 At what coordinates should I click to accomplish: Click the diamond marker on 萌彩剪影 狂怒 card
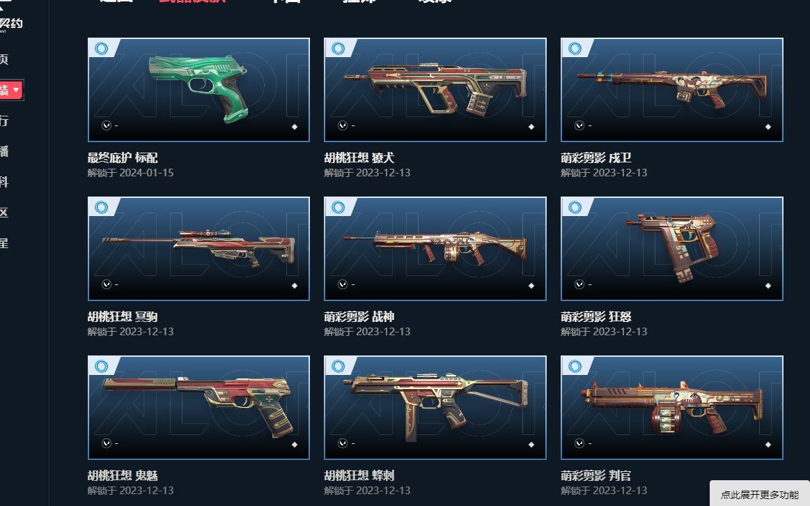point(768,285)
